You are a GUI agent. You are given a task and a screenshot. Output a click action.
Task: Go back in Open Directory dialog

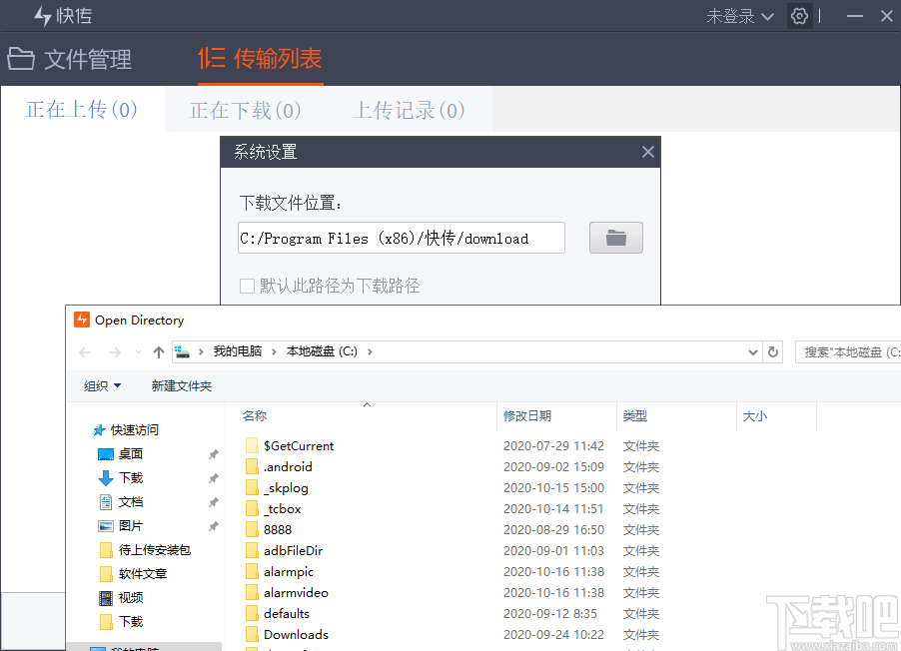tap(85, 352)
